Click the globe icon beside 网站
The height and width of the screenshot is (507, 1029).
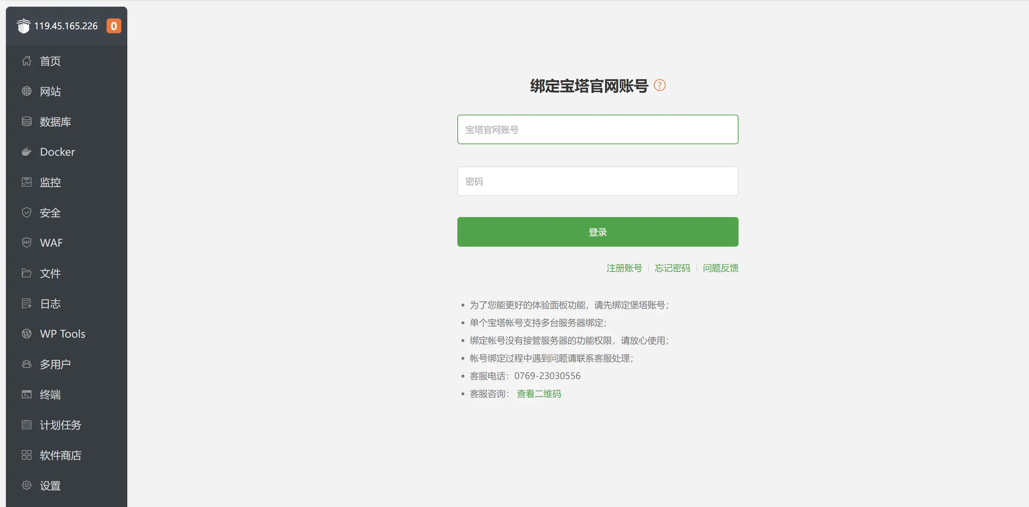pos(26,91)
